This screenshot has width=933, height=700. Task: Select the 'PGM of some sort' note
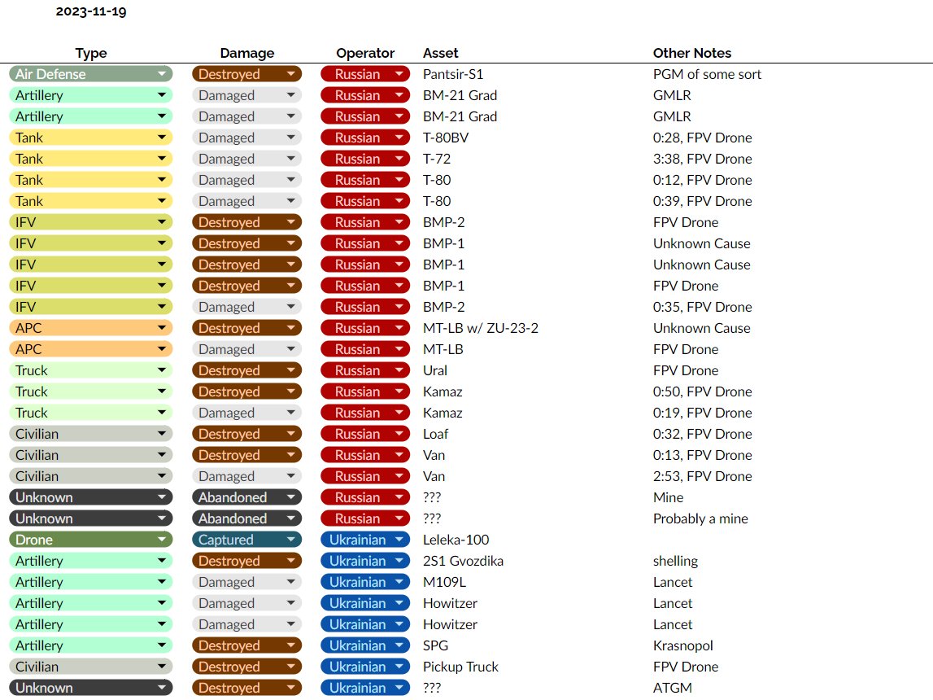pyautogui.click(x=707, y=74)
